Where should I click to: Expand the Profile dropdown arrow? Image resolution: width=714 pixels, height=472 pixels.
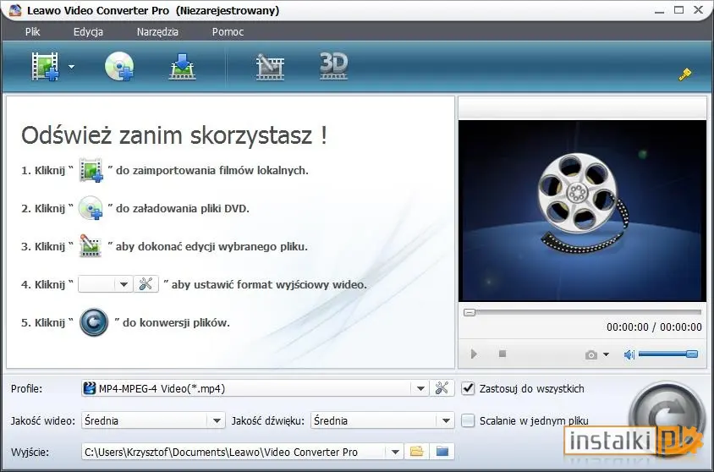(x=420, y=389)
